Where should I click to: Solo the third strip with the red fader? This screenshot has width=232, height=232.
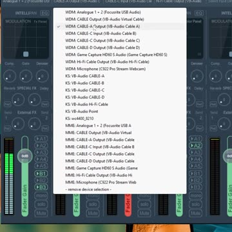[144, 204]
